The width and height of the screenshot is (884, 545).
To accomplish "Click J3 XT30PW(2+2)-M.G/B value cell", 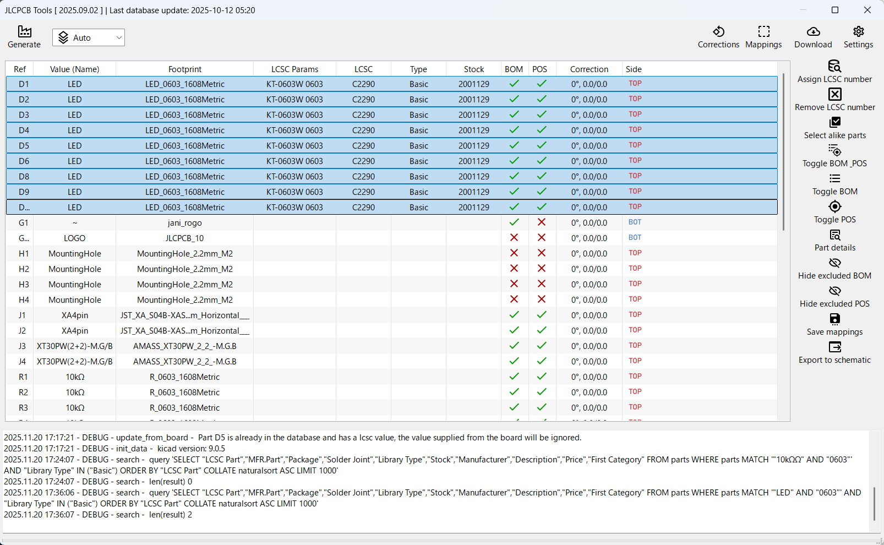I will pyautogui.click(x=75, y=346).
